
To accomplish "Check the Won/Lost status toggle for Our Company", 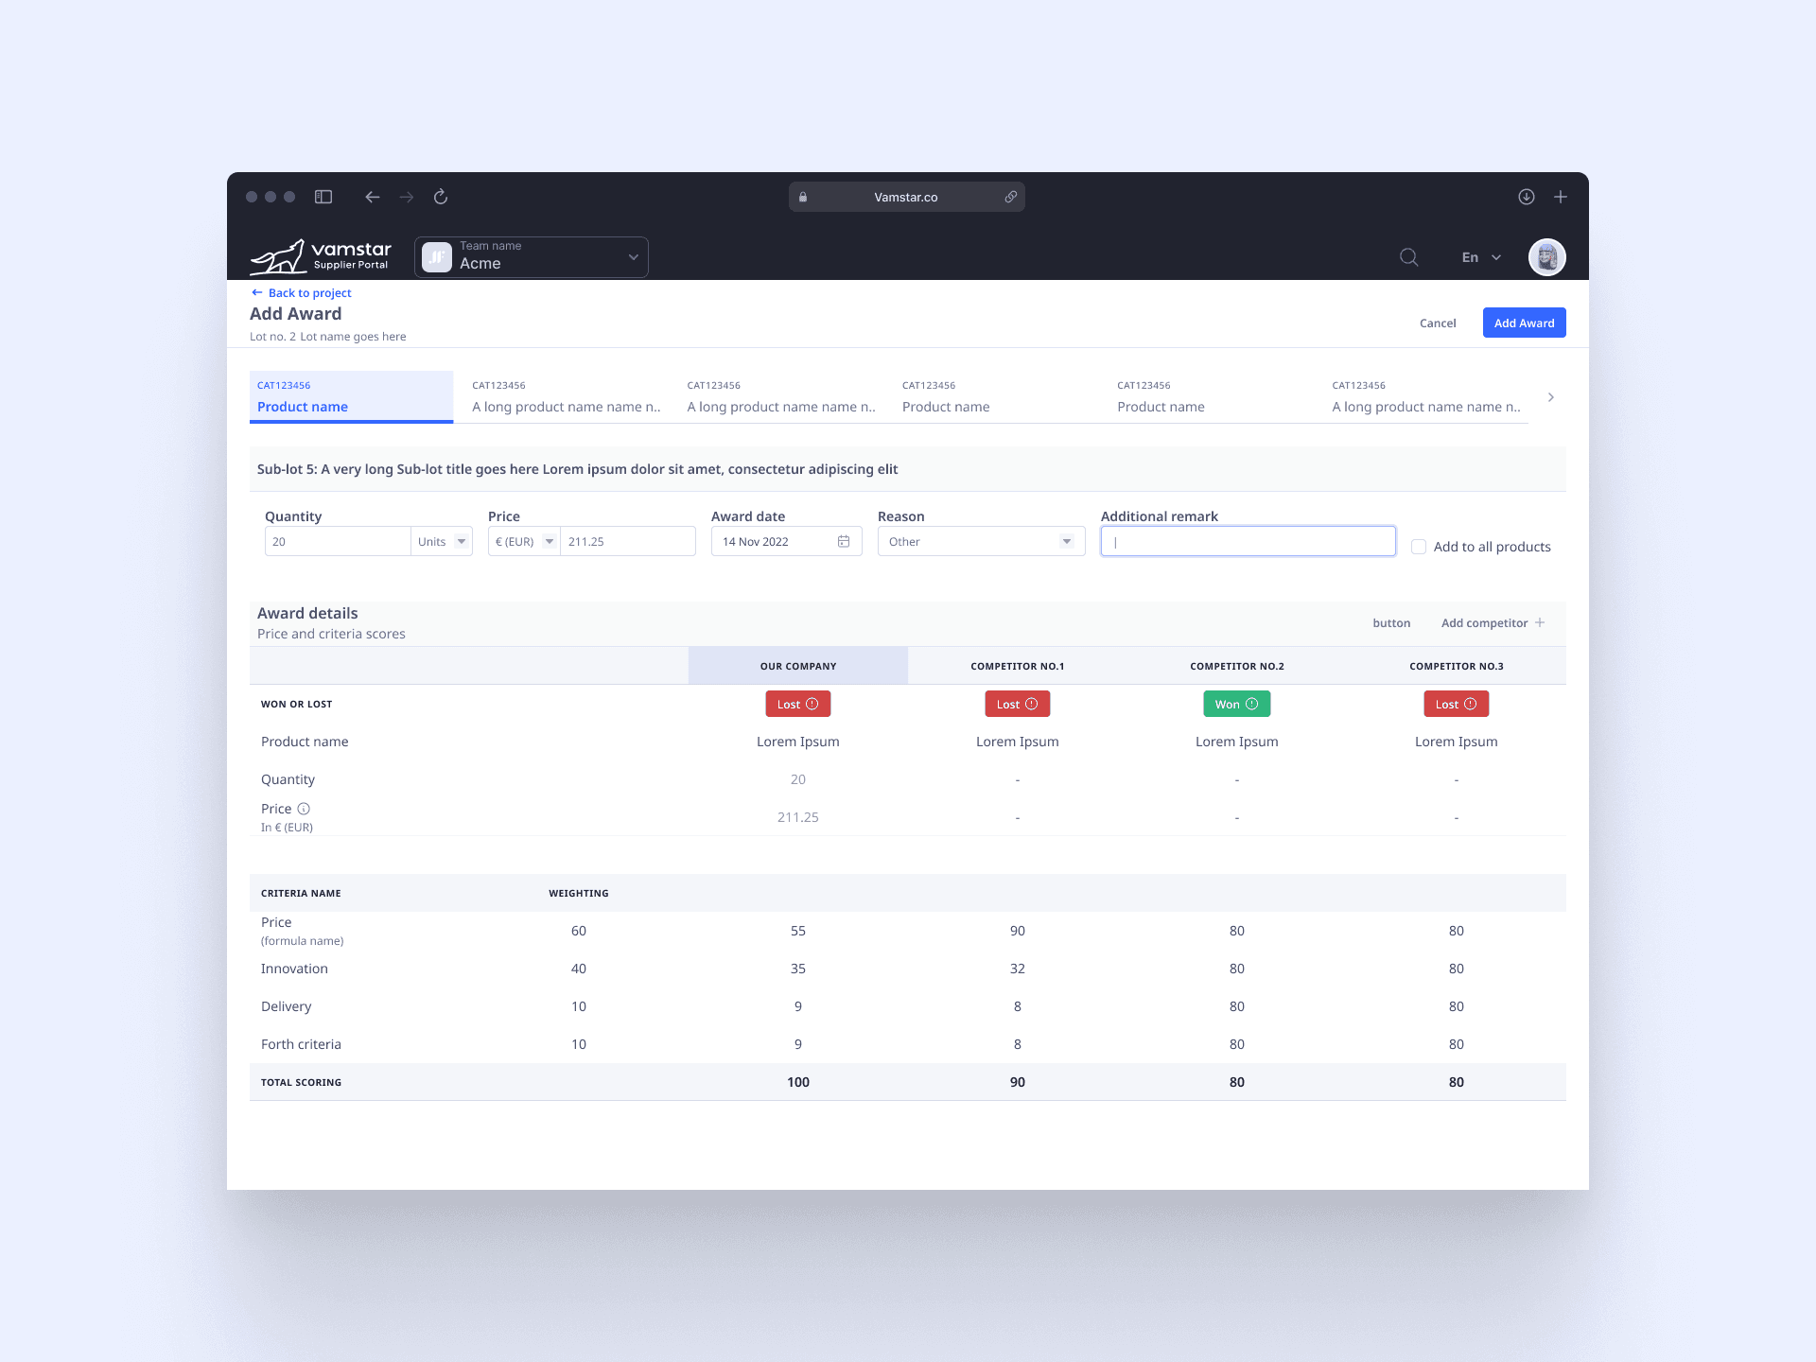I will pyautogui.click(x=796, y=703).
